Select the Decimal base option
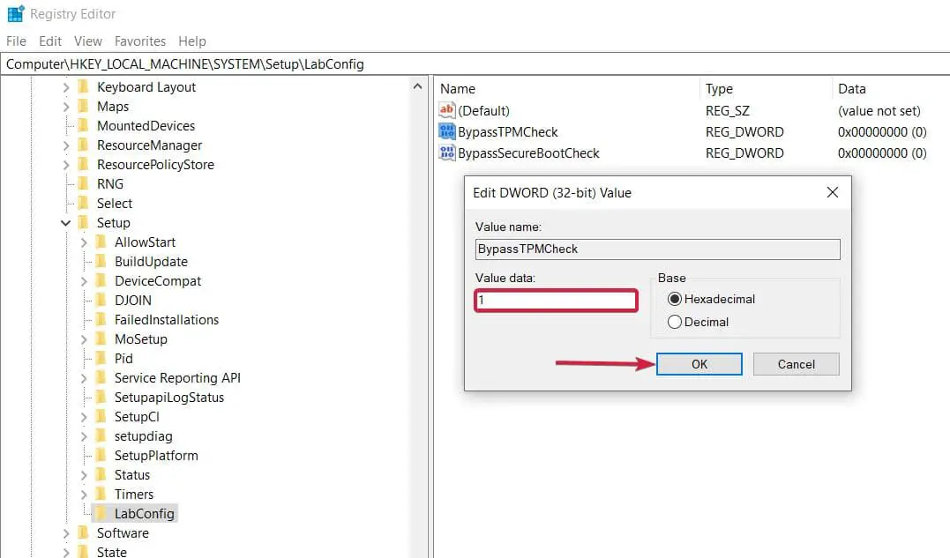950x558 pixels. click(674, 322)
